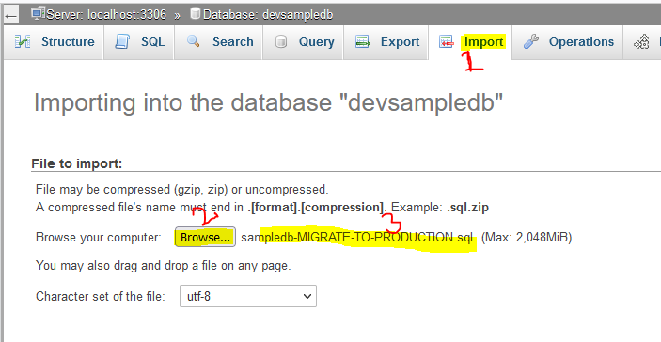The width and height of the screenshot is (661, 342).
Task: Click the Database: devsampledb breadcrumb link
Action: click(268, 15)
